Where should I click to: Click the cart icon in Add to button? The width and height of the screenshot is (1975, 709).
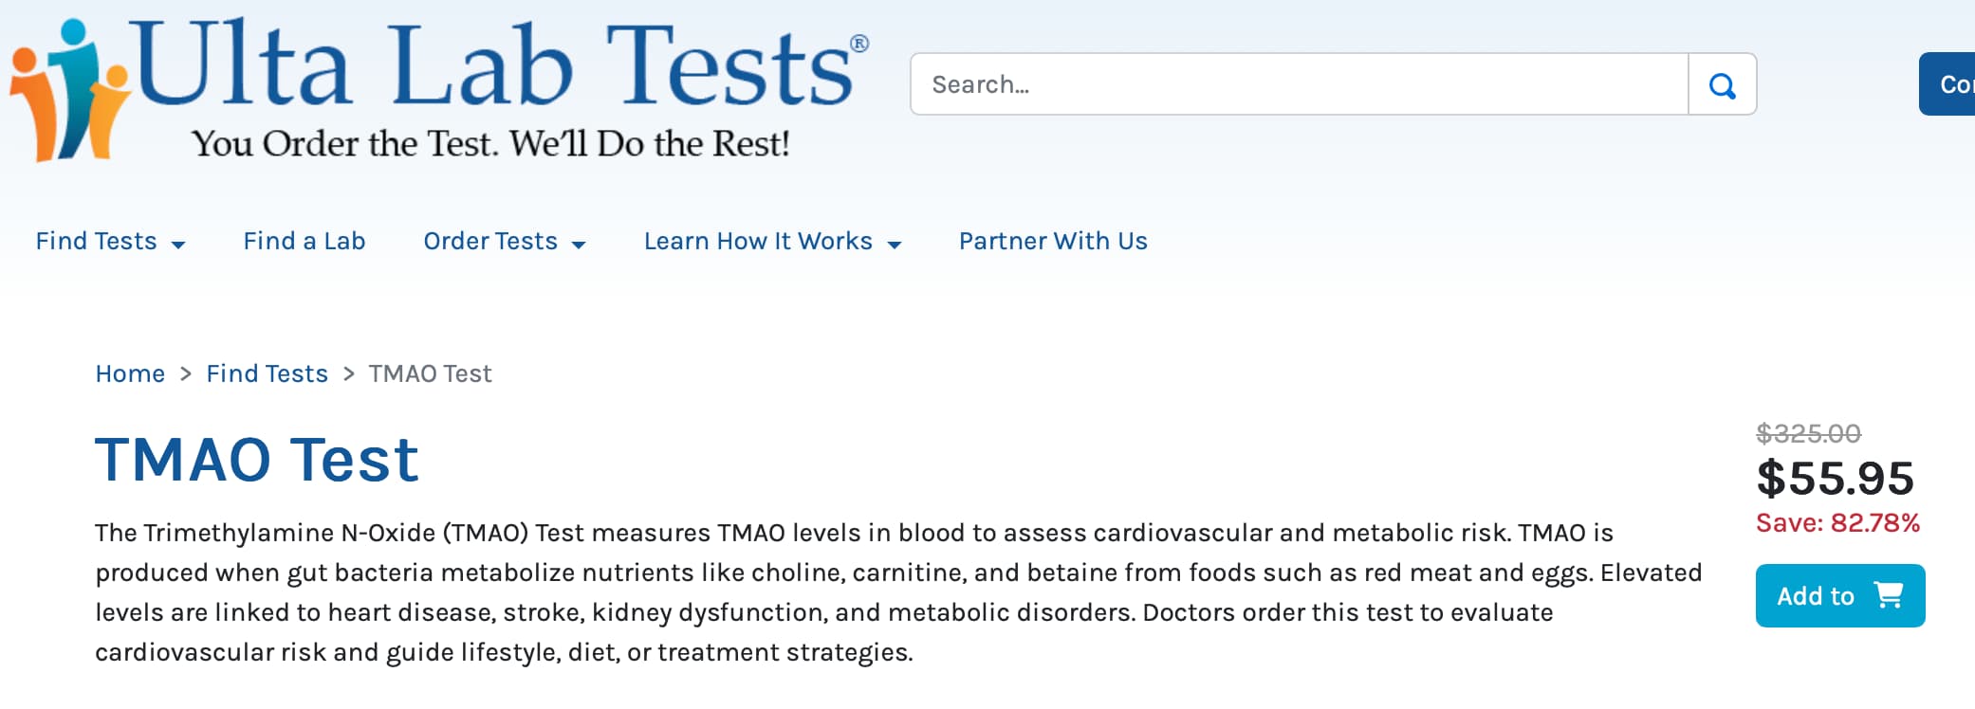point(1889,595)
